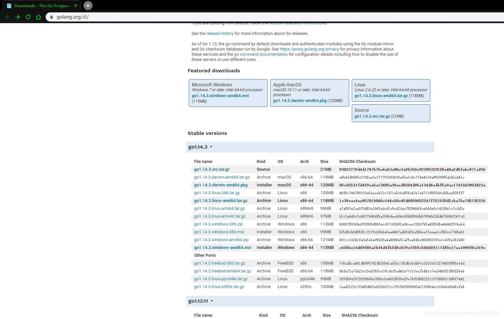Go to the browser home page icon
Image resolution: width=504 pixels, height=319 pixels.
[38, 17]
